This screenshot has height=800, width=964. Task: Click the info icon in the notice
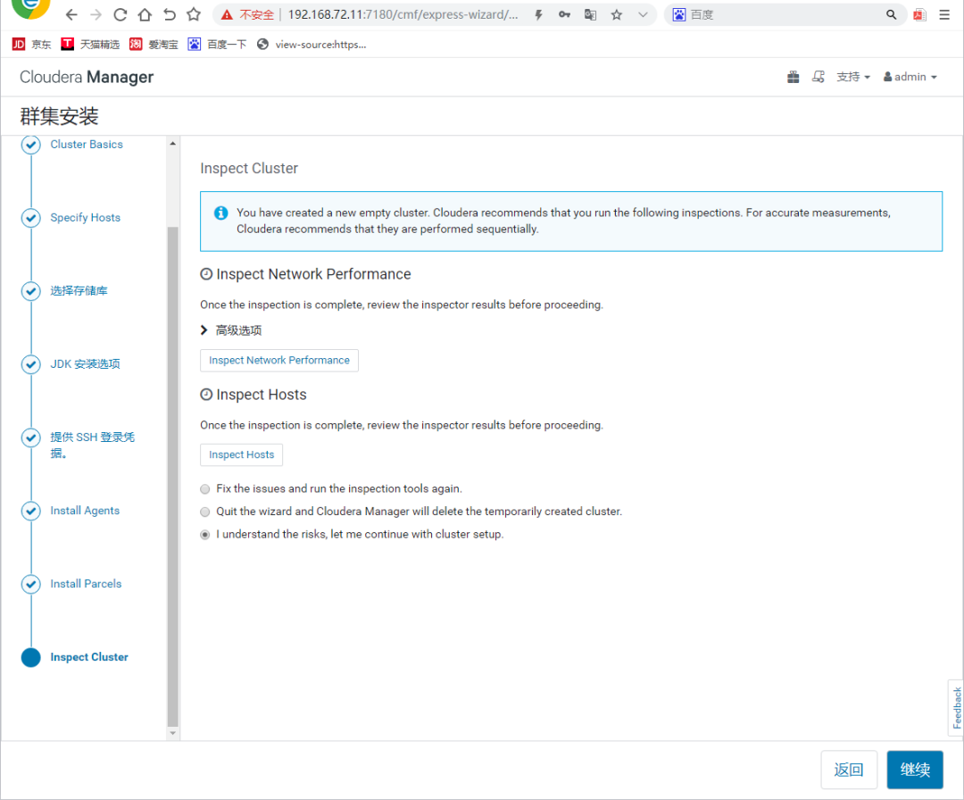(x=220, y=212)
